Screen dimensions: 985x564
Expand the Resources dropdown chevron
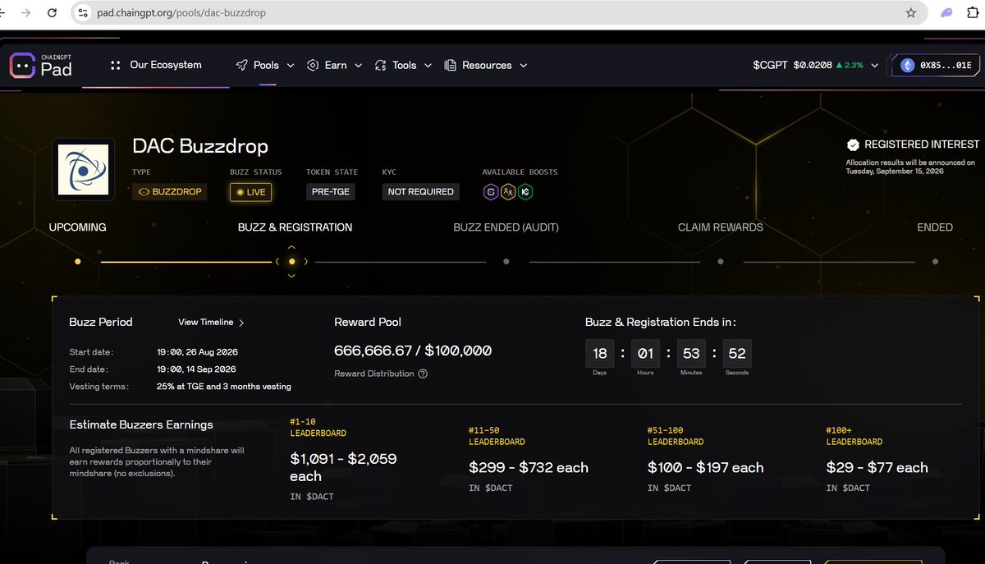point(523,66)
